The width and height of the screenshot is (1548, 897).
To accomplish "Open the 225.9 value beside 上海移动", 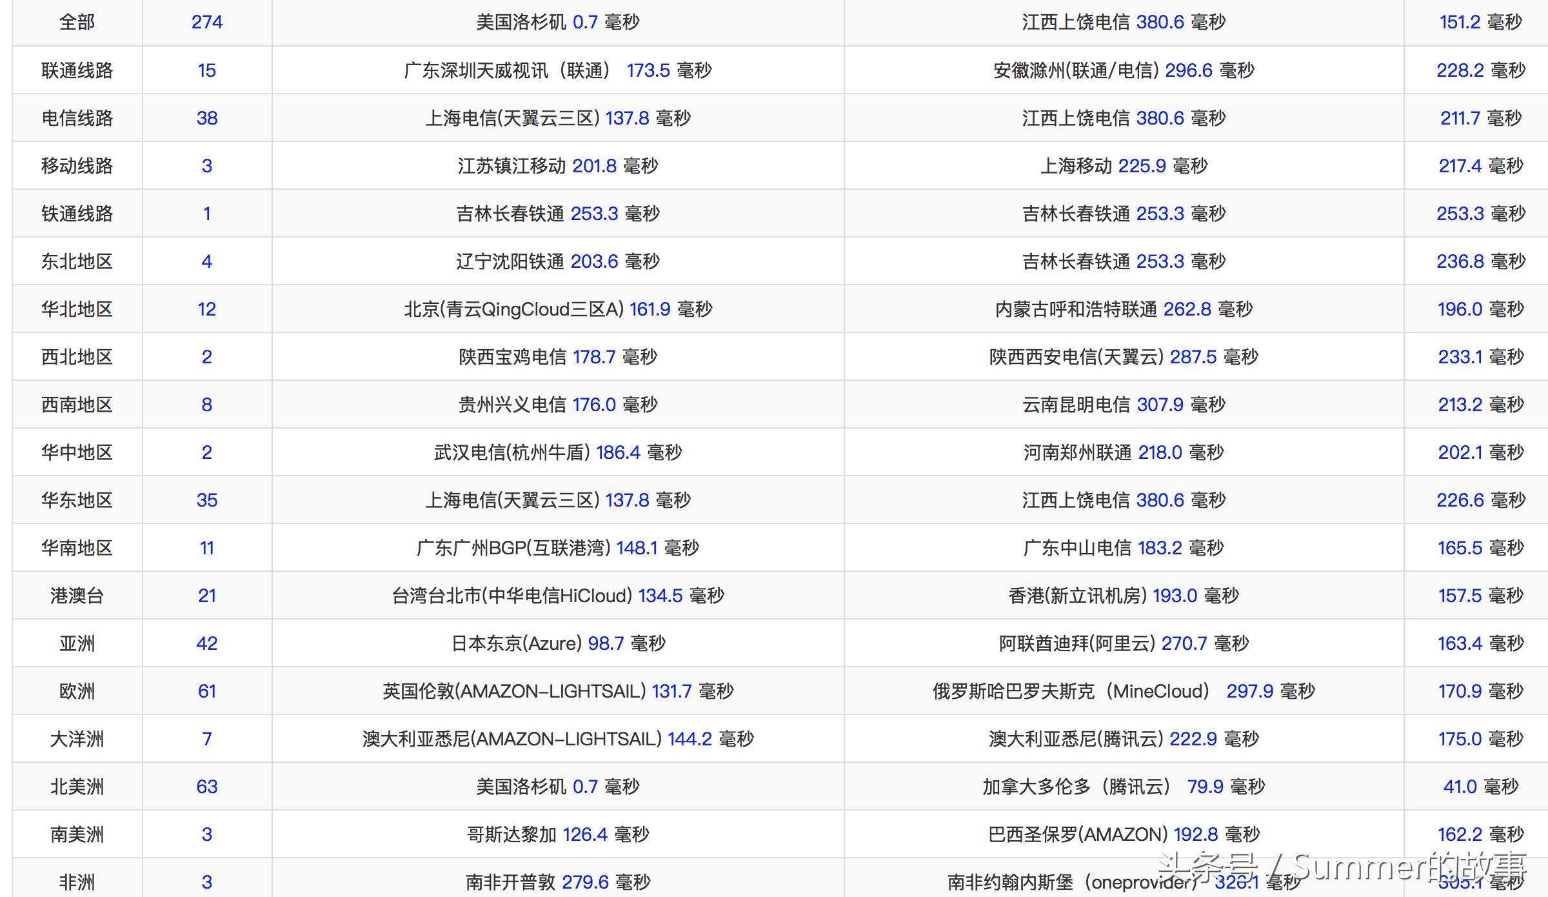I will coord(1142,166).
